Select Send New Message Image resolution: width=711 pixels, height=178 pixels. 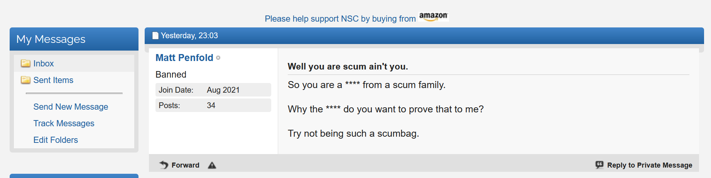click(71, 107)
